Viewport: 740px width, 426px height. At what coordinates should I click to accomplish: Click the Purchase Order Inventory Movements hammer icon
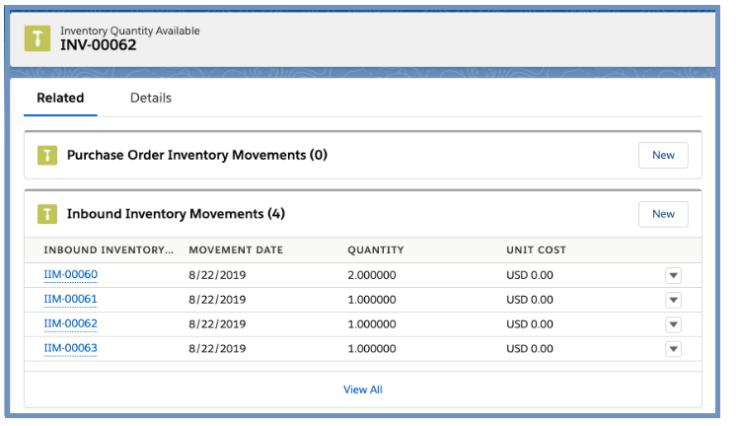47,155
